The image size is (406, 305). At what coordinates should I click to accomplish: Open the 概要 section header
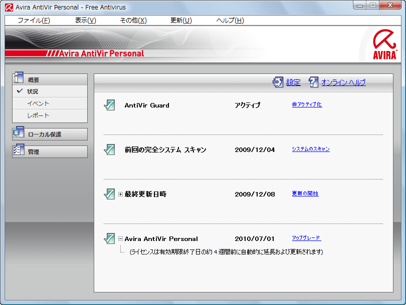[x=50, y=80]
